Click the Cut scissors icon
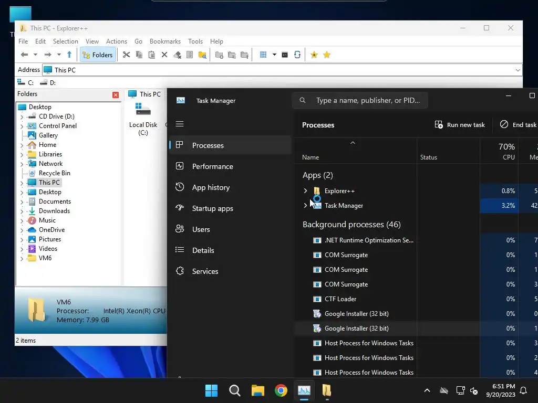The image size is (538, 403). pyautogui.click(x=127, y=55)
